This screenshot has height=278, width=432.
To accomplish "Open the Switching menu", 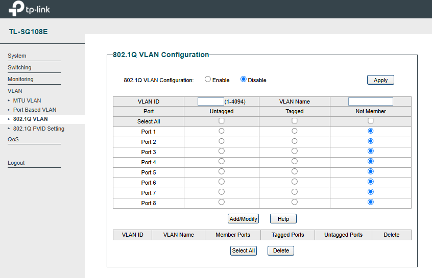I will click(x=19, y=67).
